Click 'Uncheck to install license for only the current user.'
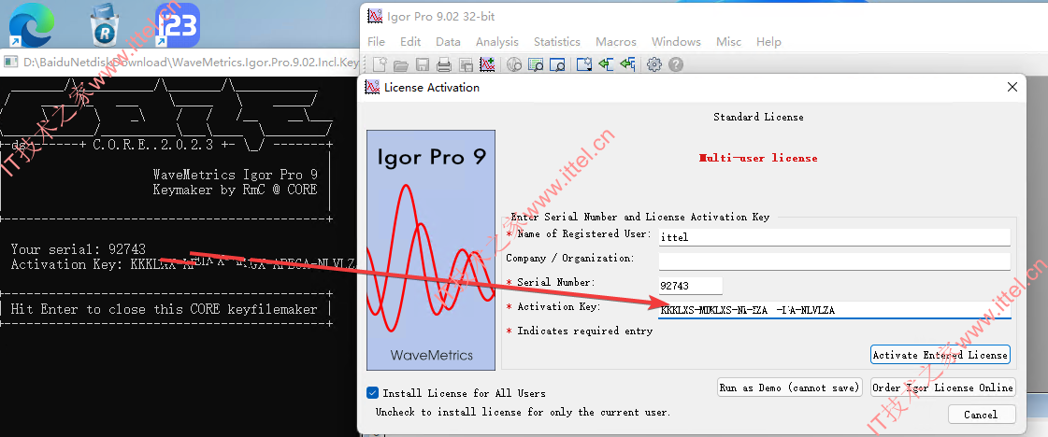 click(x=523, y=412)
